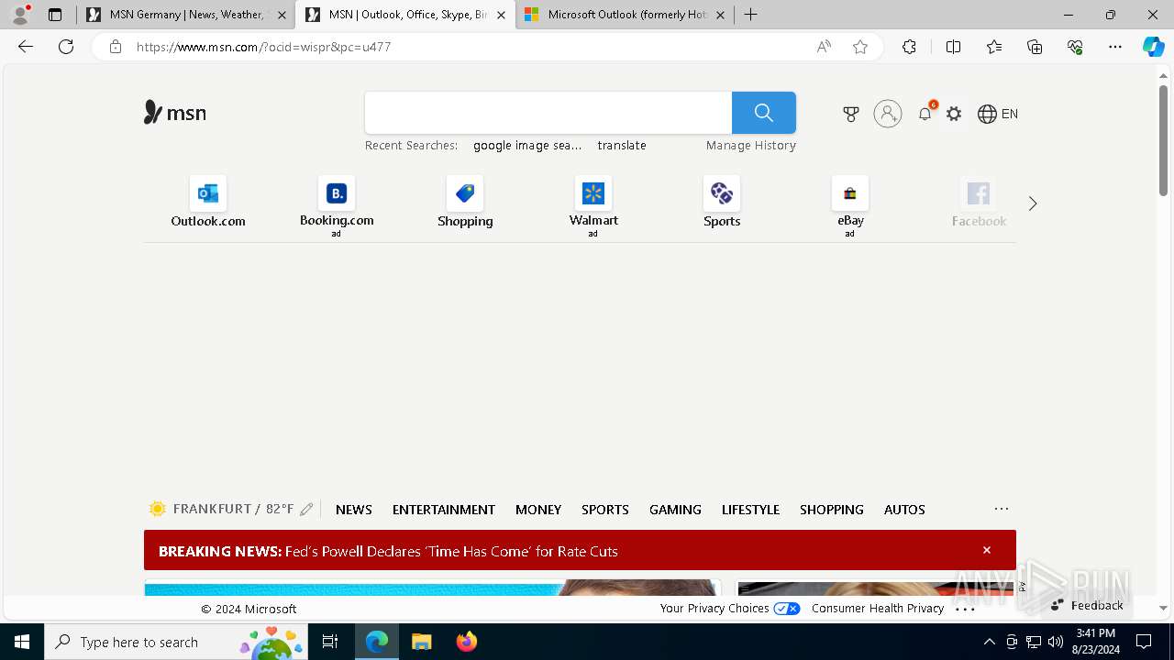1174x660 pixels.
Task: Open Browser essentials icon
Action: [1075, 47]
